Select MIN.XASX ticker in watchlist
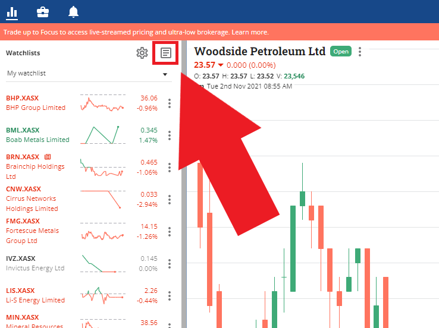This screenshot has width=439, height=328. 23,317
